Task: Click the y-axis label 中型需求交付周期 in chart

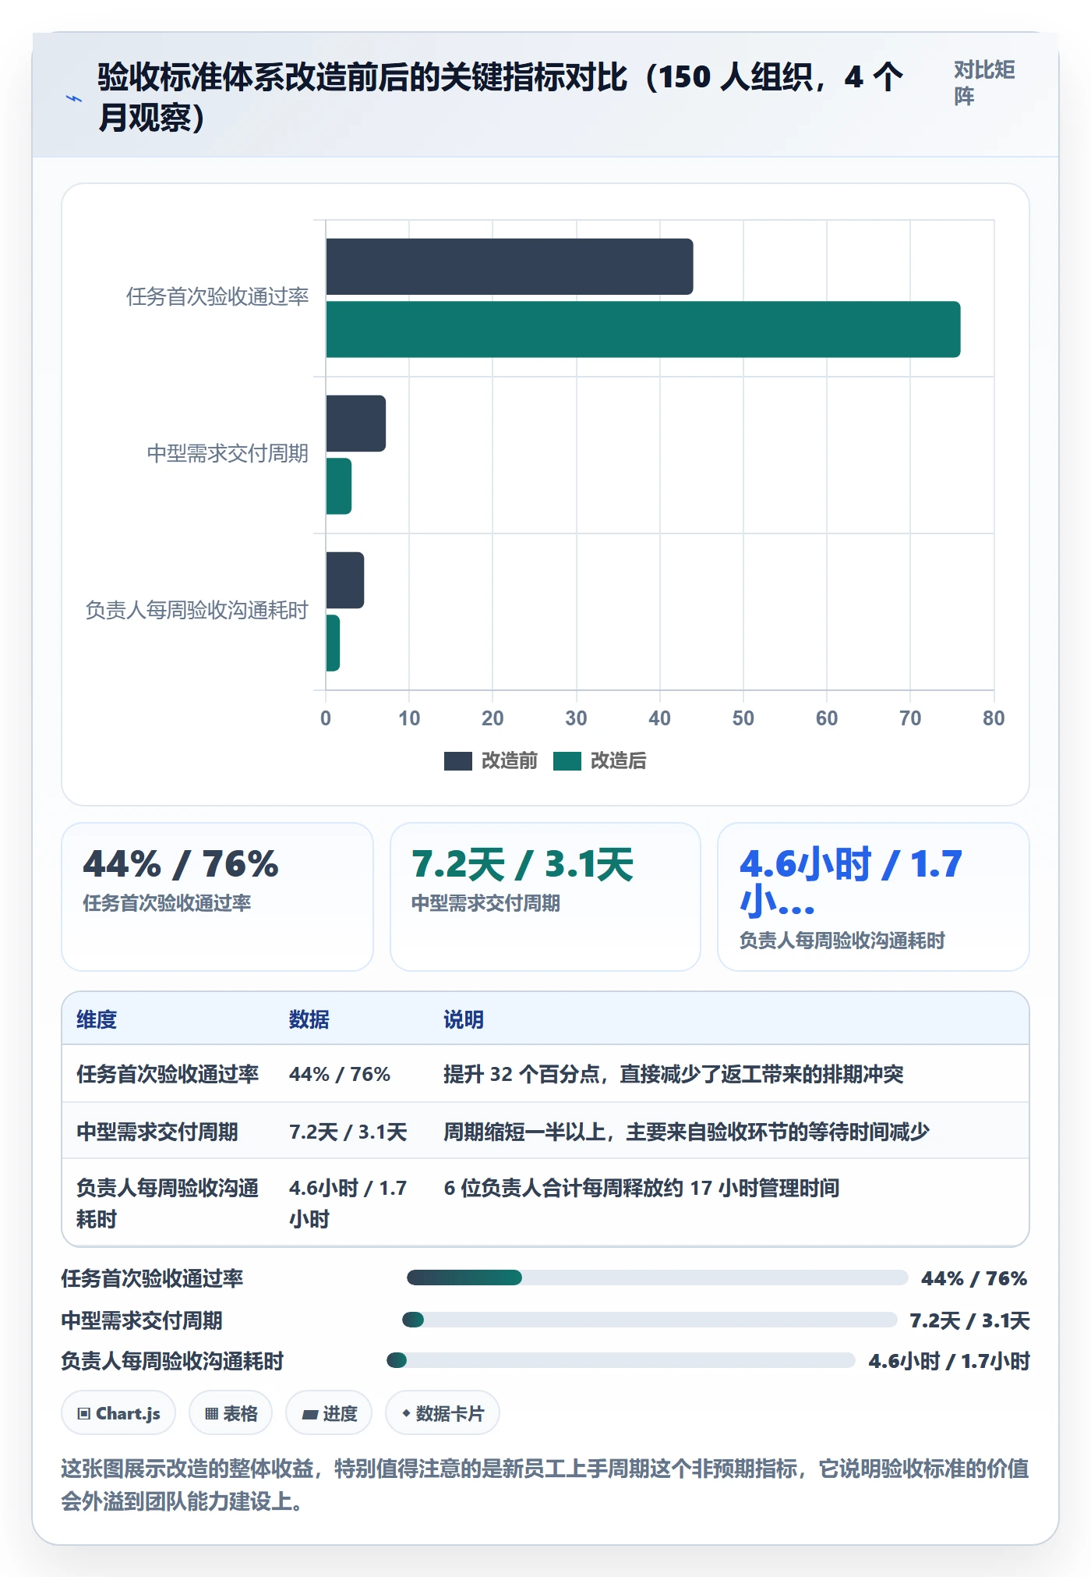Action: click(x=228, y=454)
